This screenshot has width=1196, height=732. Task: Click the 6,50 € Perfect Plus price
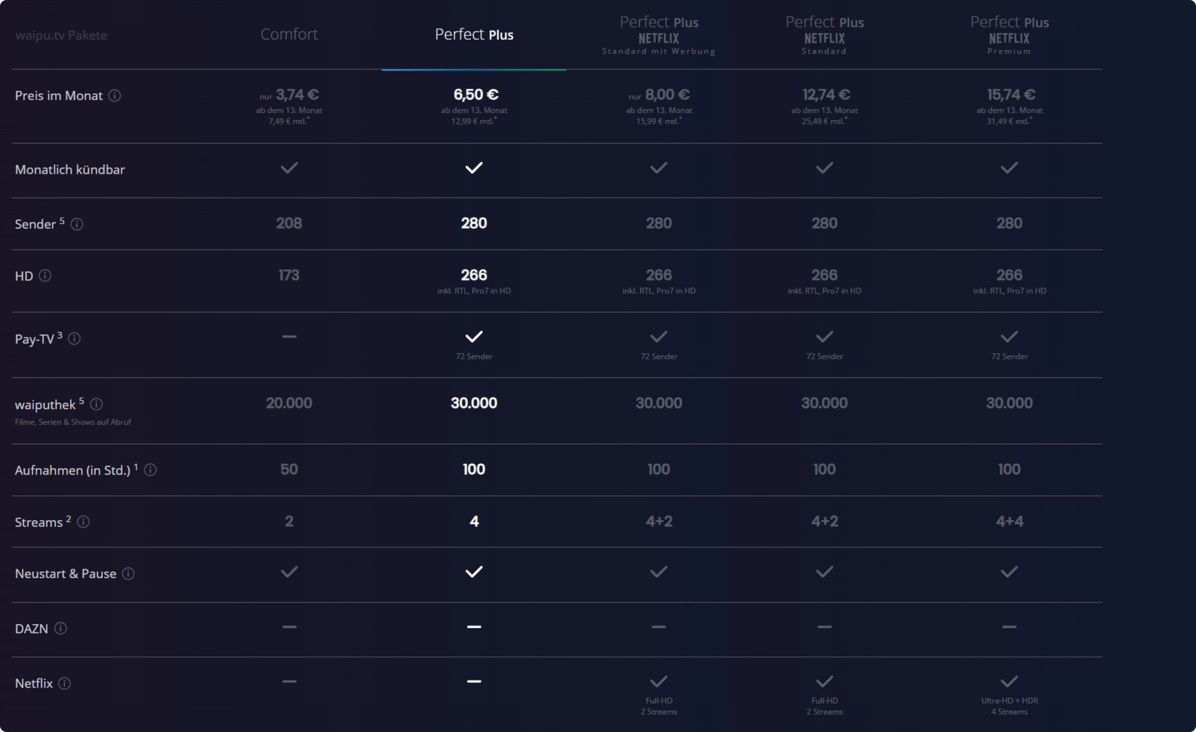click(475, 94)
